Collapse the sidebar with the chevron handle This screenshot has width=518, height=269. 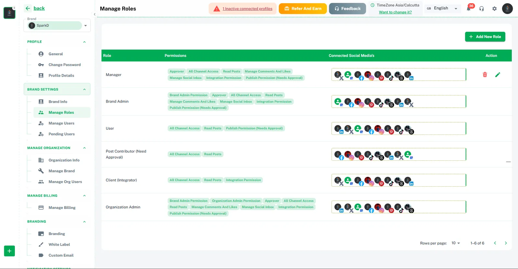(95, 14)
